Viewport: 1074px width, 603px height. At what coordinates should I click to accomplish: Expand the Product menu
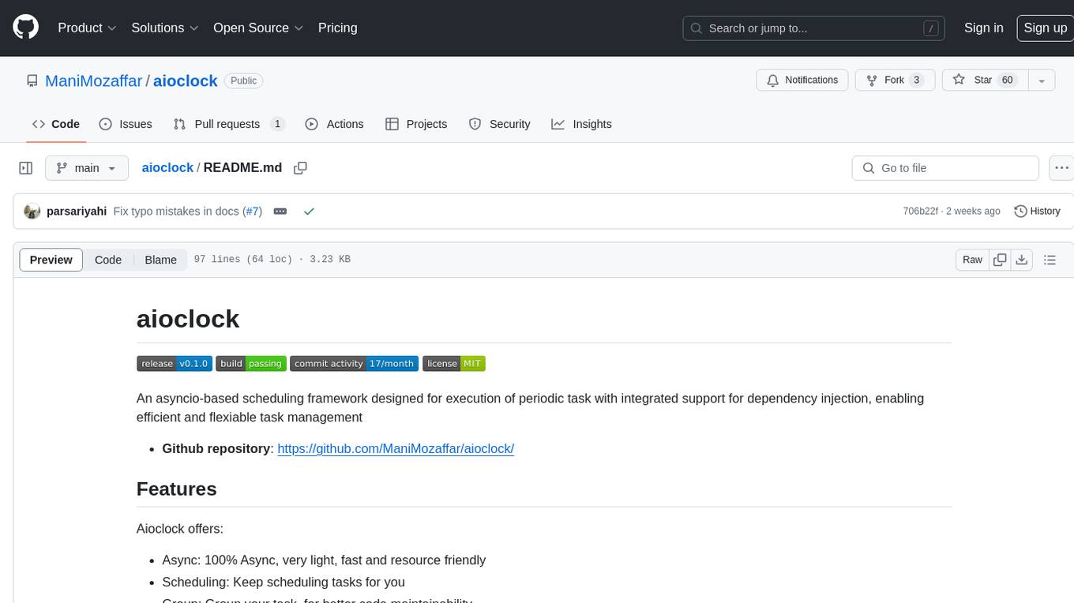pyautogui.click(x=87, y=28)
